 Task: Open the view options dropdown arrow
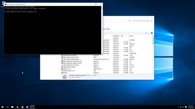(148, 33)
